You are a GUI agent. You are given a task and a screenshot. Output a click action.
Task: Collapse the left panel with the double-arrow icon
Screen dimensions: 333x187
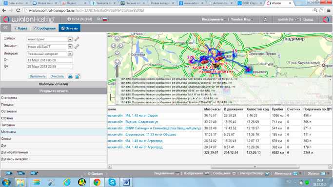click(x=5, y=28)
